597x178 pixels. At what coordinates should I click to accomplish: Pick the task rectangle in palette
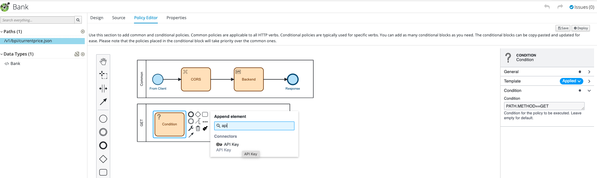[103, 172]
